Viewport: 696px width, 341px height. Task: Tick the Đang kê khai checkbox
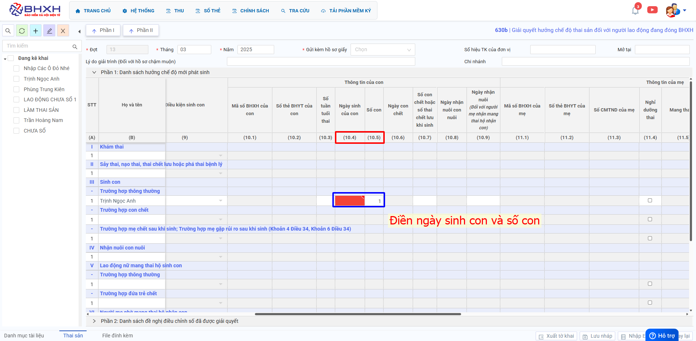[x=11, y=58]
